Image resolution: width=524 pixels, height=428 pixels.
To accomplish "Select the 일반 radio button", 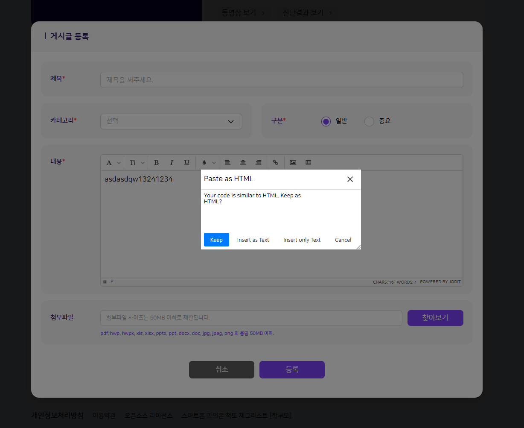I will tap(326, 121).
